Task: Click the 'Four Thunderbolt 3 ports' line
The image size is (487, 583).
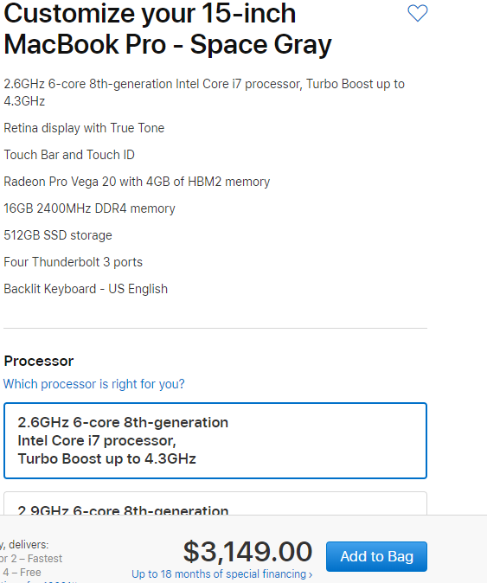Action: pos(74,262)
